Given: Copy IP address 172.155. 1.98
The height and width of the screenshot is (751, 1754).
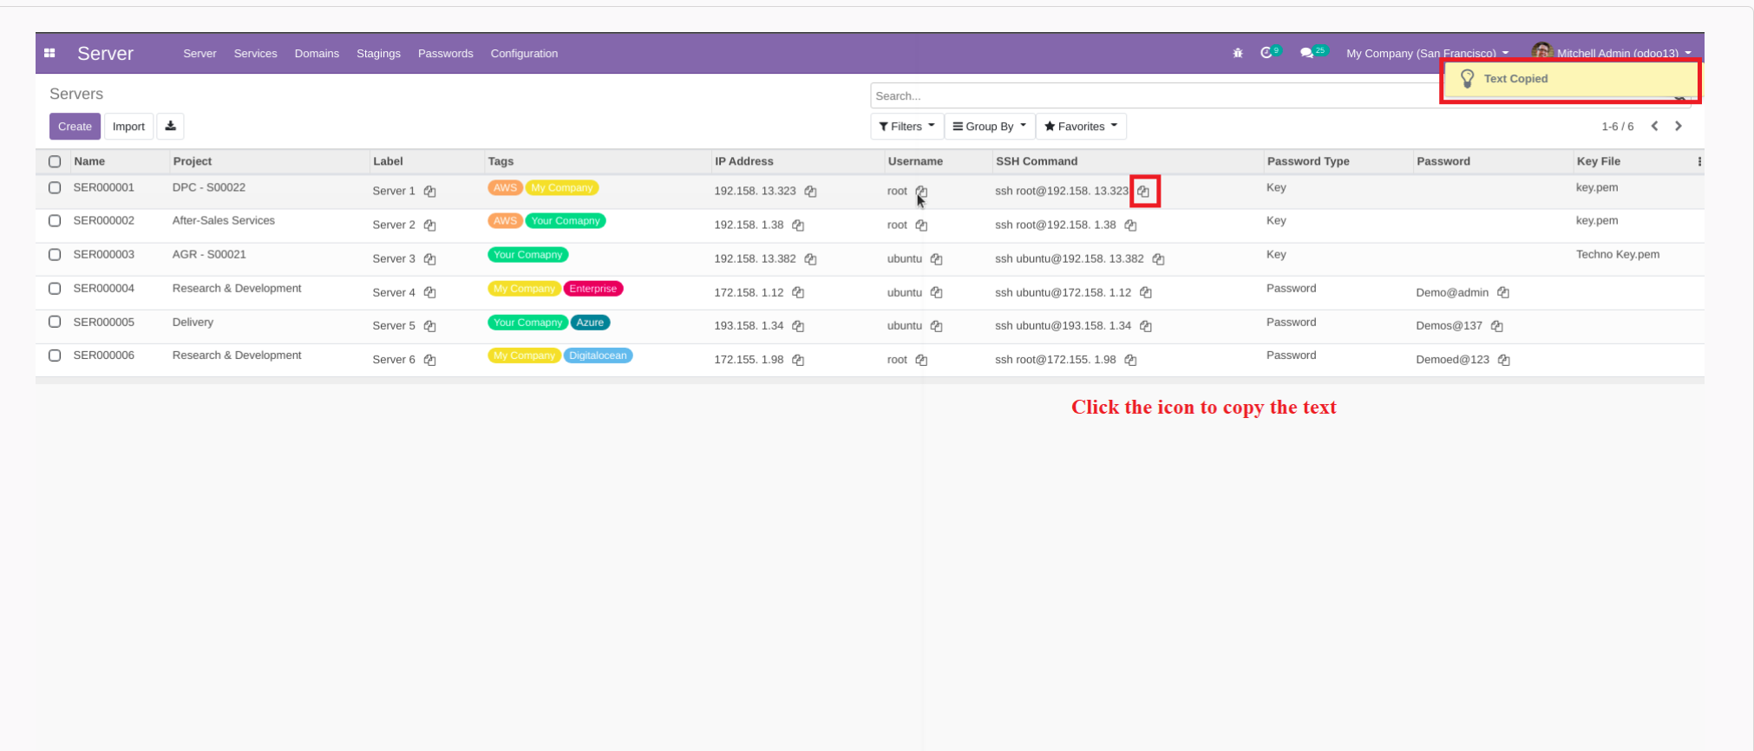Looking at the screenshot, I should tap(798, 360).
